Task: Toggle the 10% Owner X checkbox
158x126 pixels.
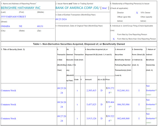Action: pos(137,13)
